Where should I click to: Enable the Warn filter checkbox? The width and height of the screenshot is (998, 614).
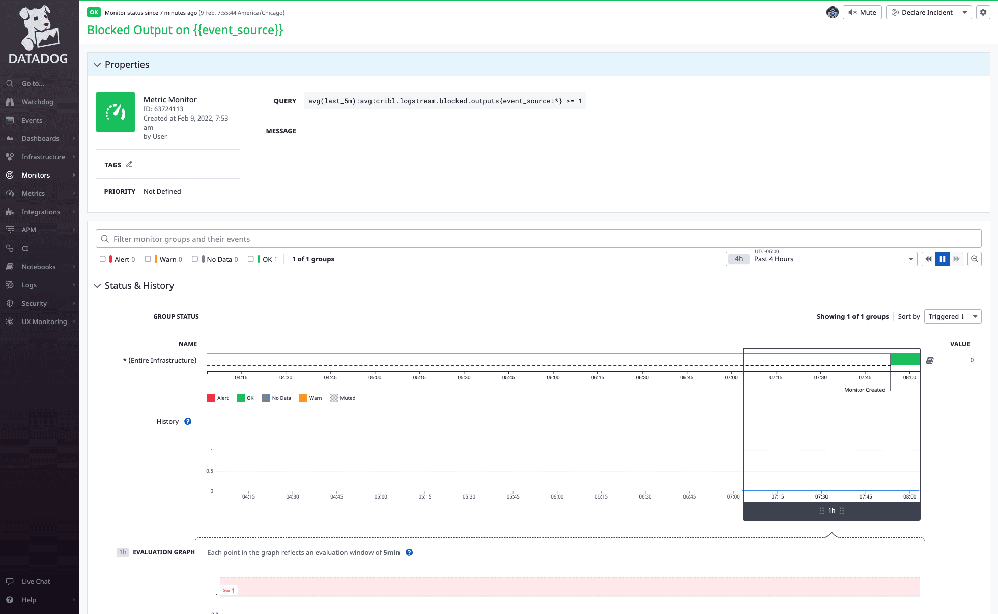(x=148, y=259)
